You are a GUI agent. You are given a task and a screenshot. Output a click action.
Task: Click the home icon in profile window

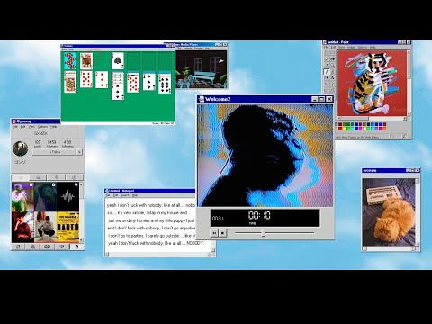18,247
